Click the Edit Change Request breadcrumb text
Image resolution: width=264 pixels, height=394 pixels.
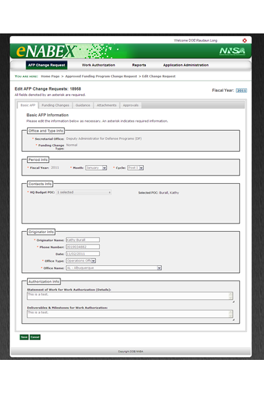point(158,77)
